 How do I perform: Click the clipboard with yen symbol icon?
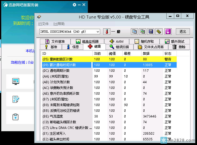(x=16, y=117)
